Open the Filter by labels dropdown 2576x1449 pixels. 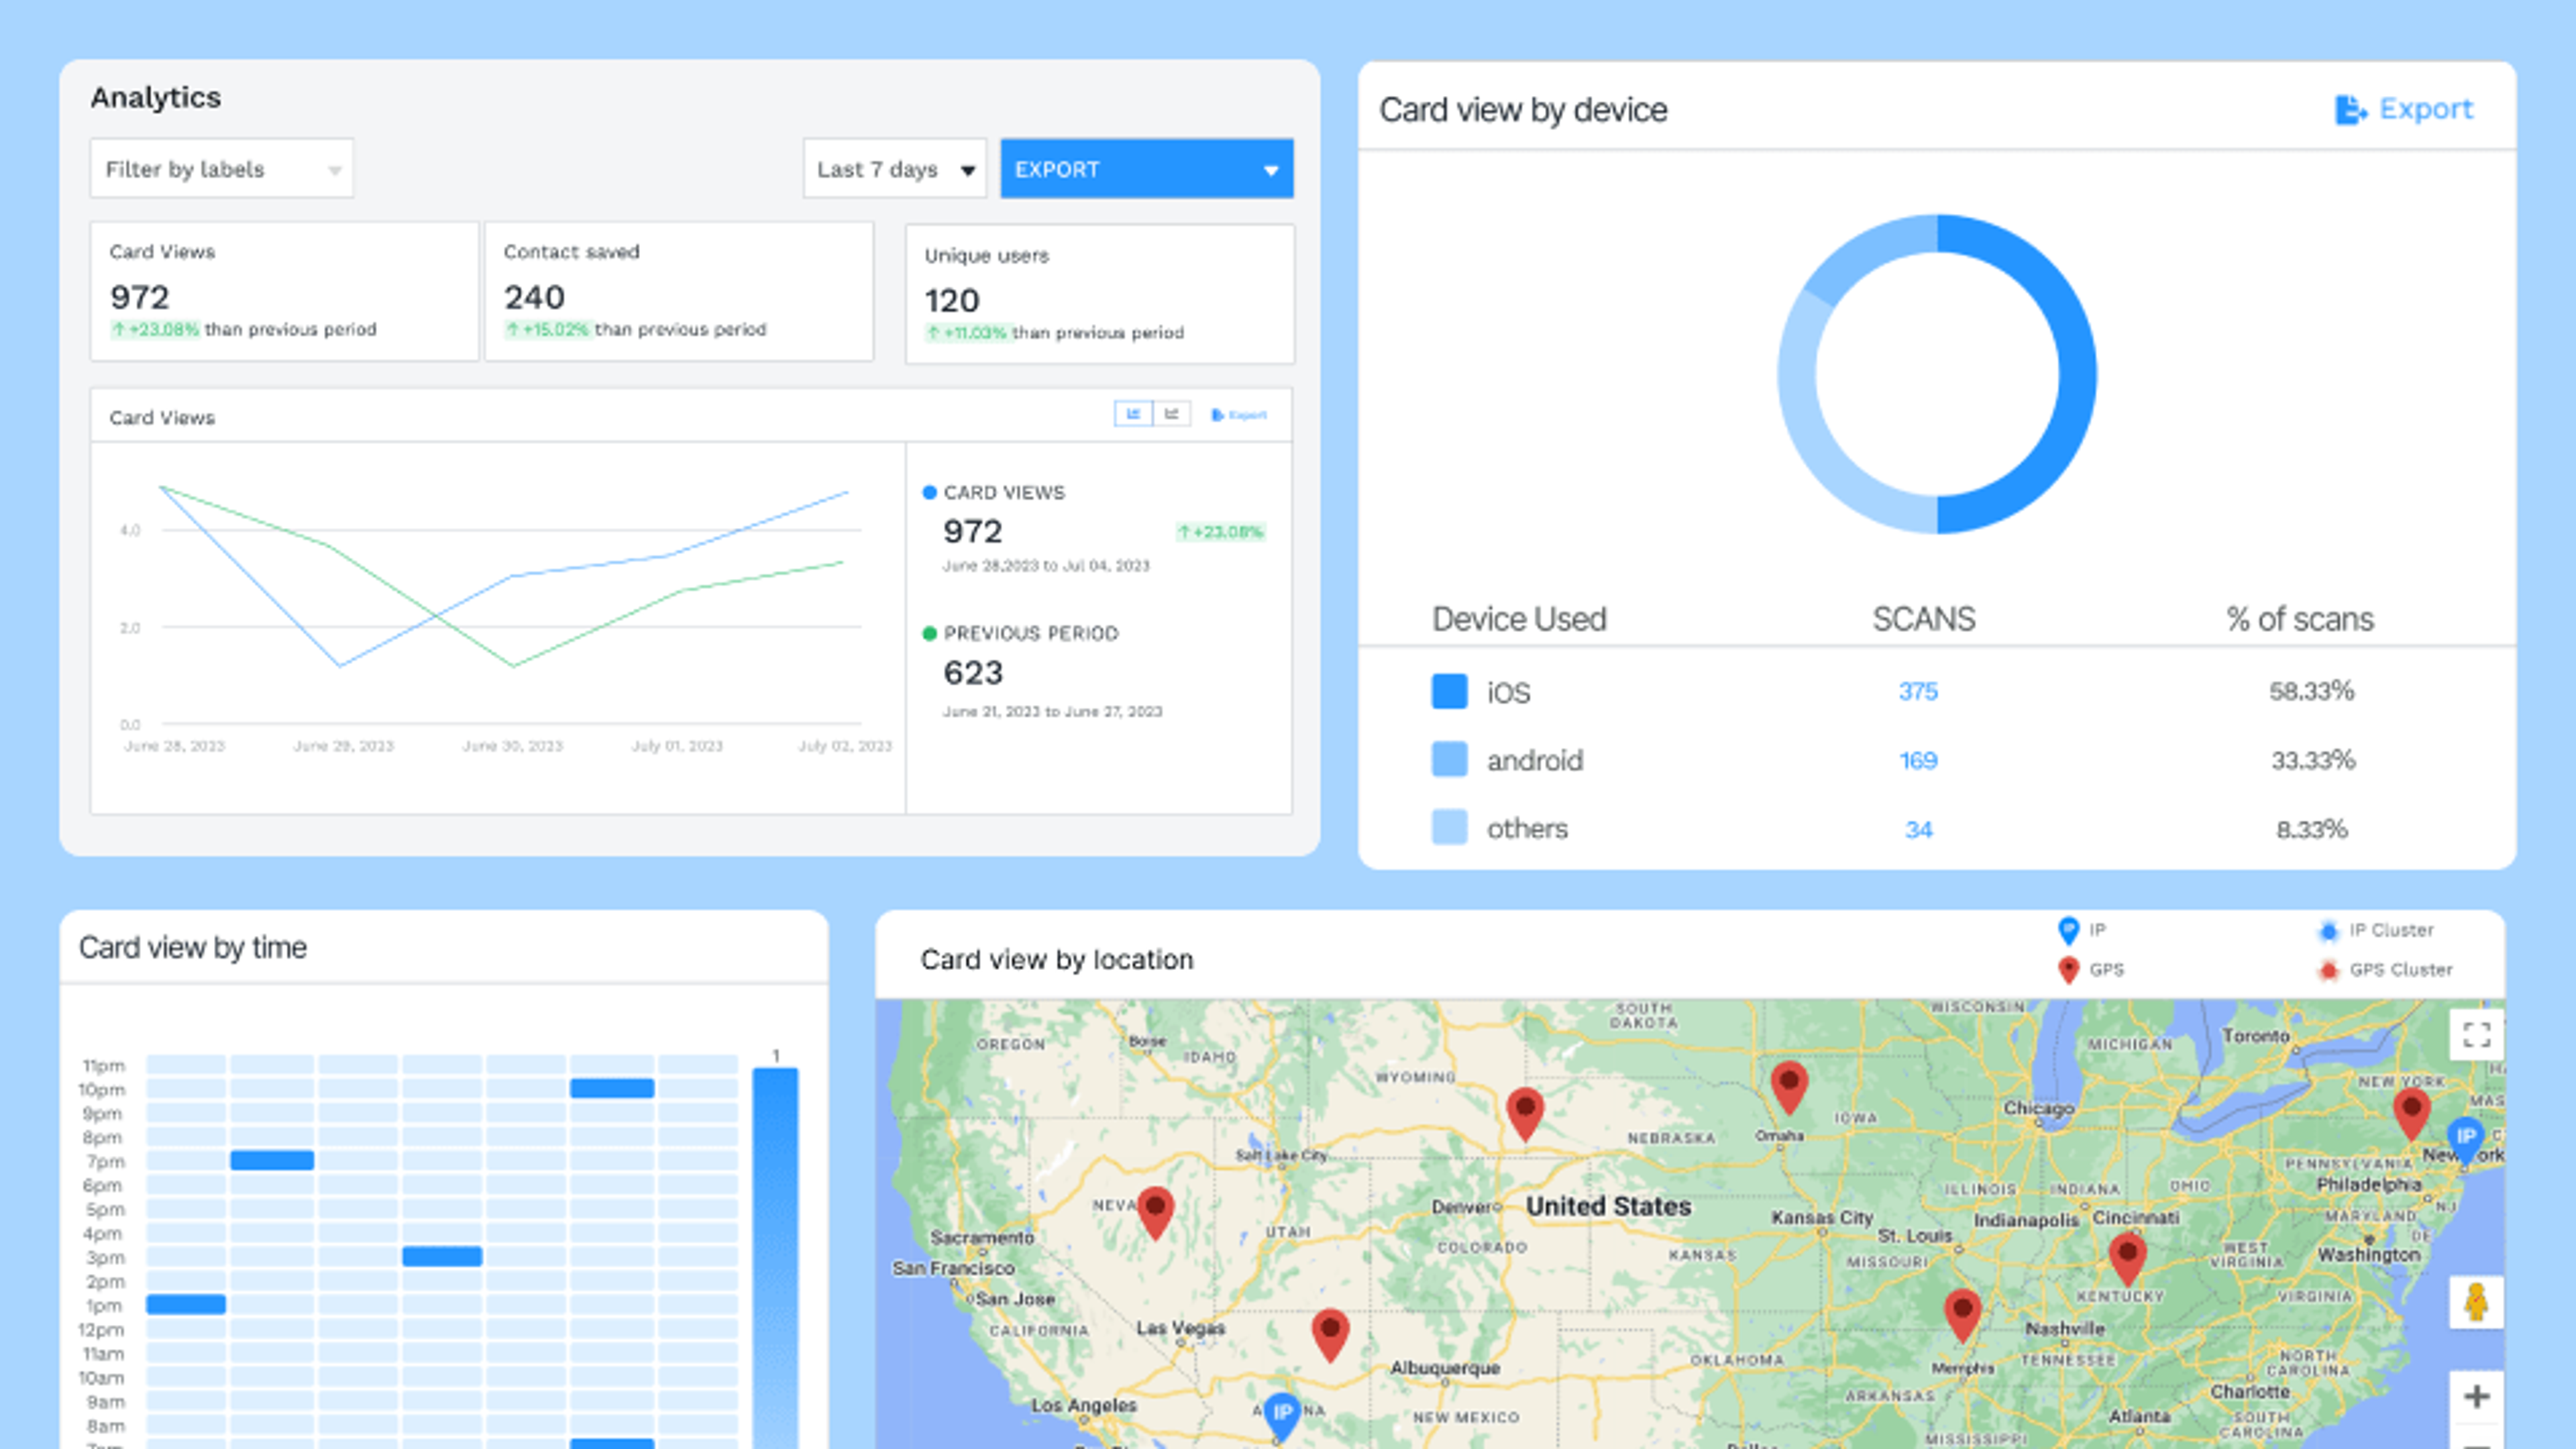pos(221,169)
